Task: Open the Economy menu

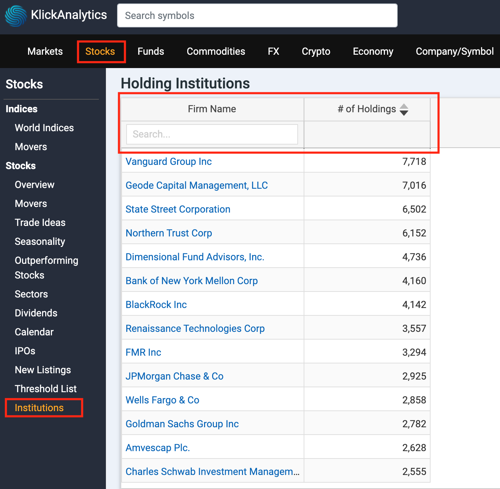Action: (373, 51)
